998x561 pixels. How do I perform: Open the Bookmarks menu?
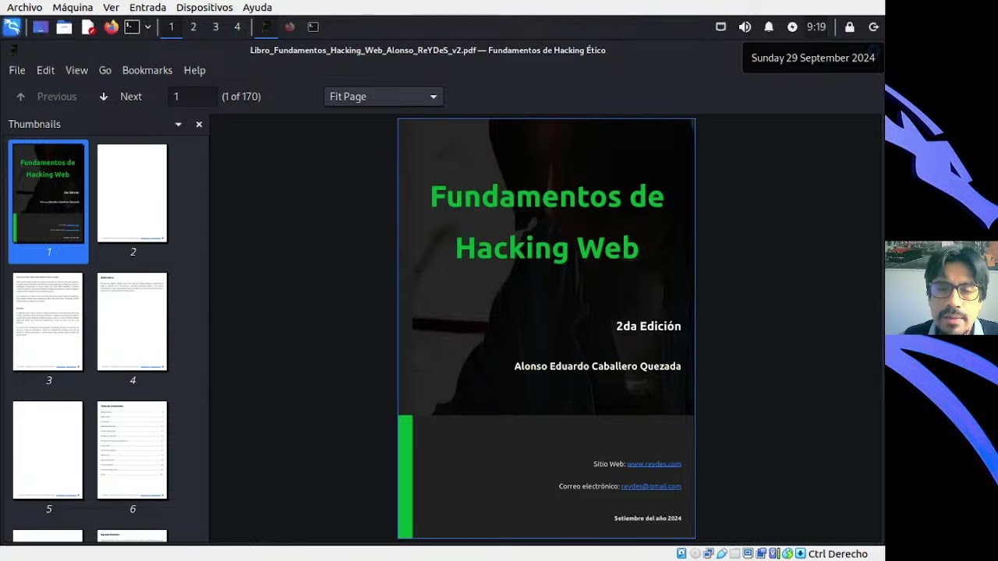(147, 70)
